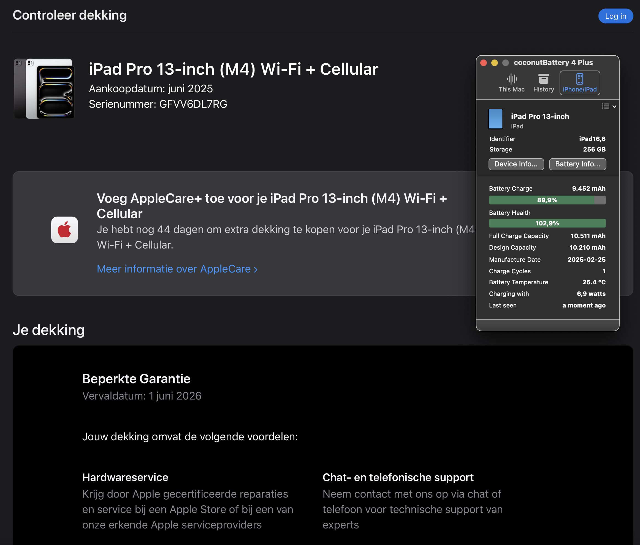Click Vervaldatum: 1 juni 2026 text
This screenshot has width=640, height=545.
coord(142,396)
